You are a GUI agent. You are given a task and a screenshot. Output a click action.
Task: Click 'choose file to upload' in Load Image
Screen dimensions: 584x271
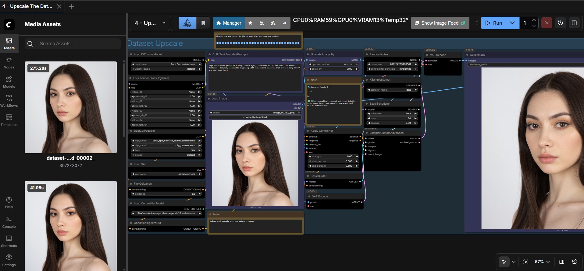coord(255,117)
